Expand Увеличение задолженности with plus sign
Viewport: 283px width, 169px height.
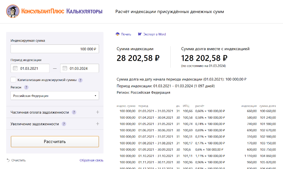97,124
